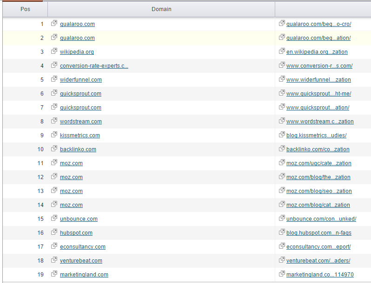This screenshot has height=283, width=371.
Task: Open URL link econsultancy.com...eport/
Action: tap(318, 247)
